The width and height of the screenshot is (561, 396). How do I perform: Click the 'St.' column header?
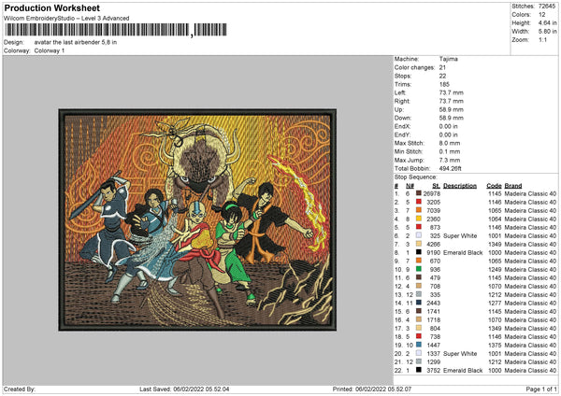[x=436, y=186]
